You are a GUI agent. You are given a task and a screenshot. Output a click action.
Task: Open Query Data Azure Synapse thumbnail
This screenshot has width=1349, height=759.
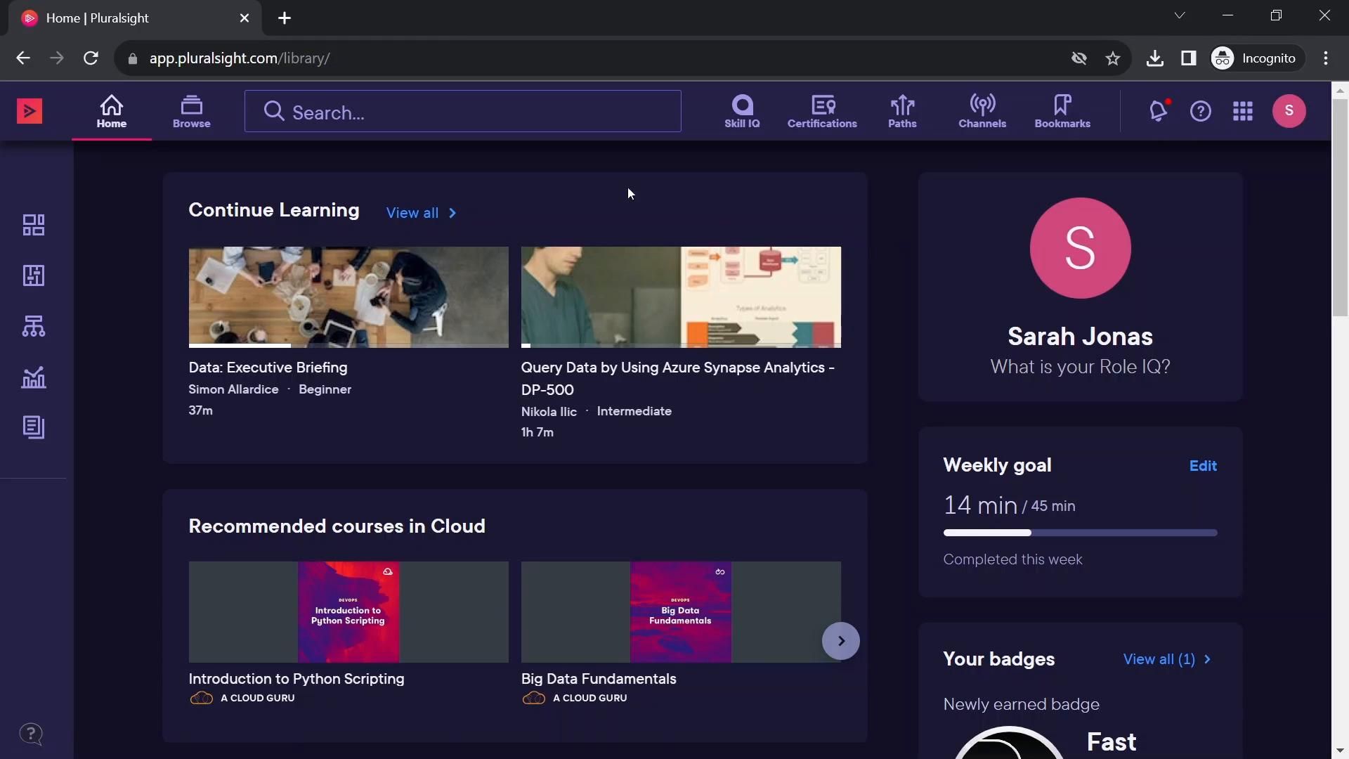tap(681, 297)
